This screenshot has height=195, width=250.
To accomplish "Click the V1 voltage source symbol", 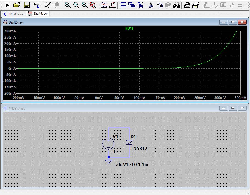I will tap(109, 144).
